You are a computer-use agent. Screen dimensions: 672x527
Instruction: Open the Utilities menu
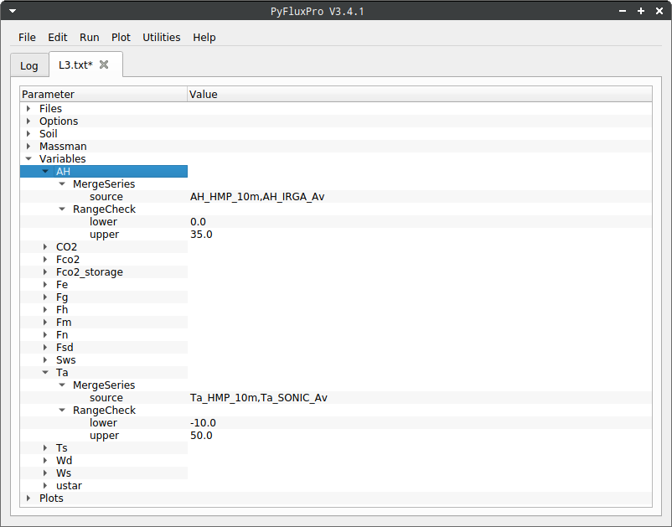pos(161,37)
